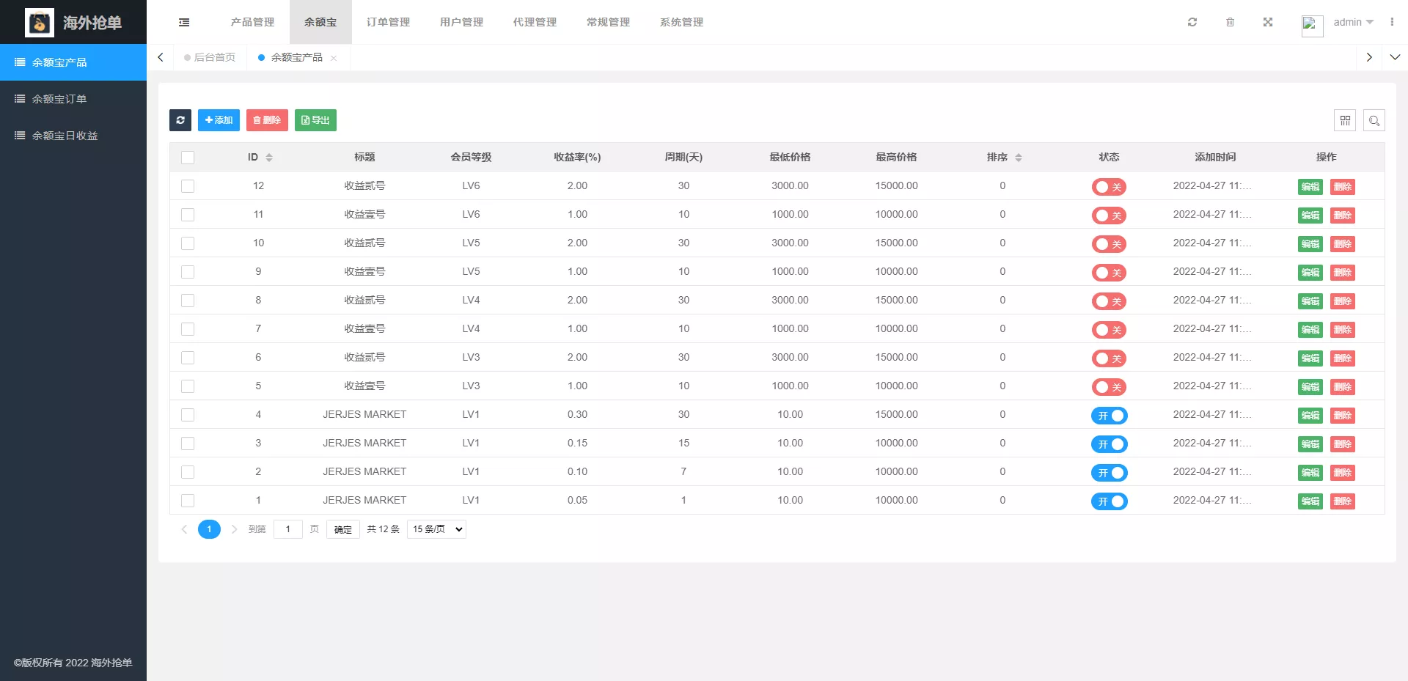Open the search filter icon above the table
1408x681 pixels.
point(1374,120)
